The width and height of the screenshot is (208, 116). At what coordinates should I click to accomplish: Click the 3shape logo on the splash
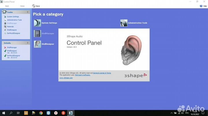(135, 76)
